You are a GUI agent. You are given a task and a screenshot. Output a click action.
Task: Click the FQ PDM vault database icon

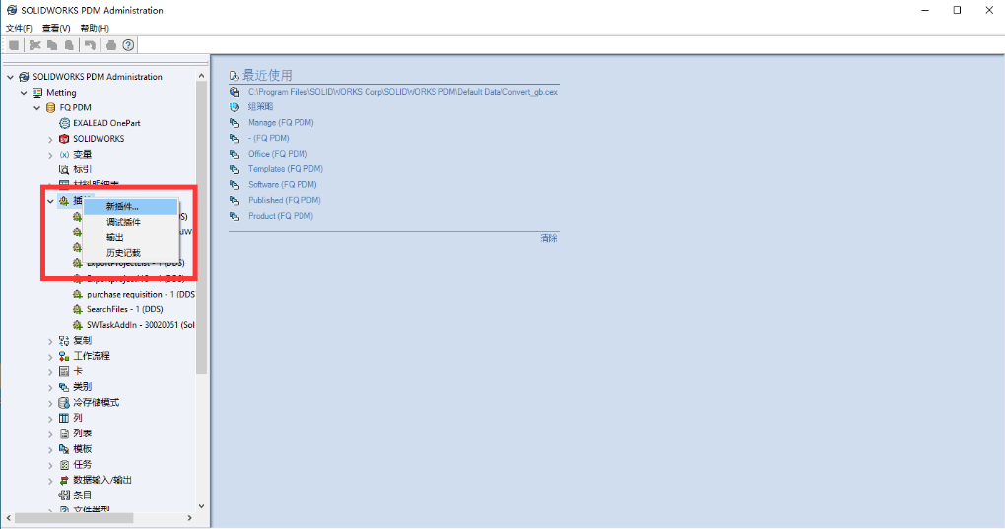50,107
